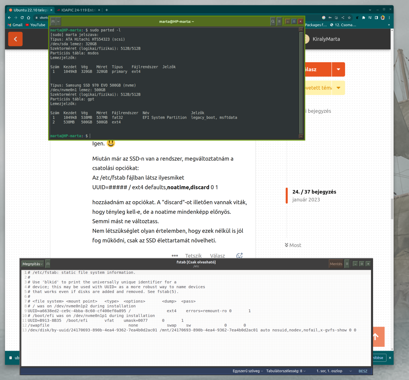The height and width of the screenshot is (380, 409).
Task: Select the Ubuntu 22.10 telepí browser tab
Action: tap(30, 10)
